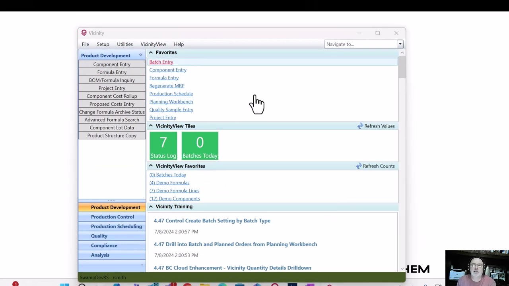This screenshot has height=286, width=509.
Task: Click the scroll-up arrow of the main pane
Action: tap(402, 52)
